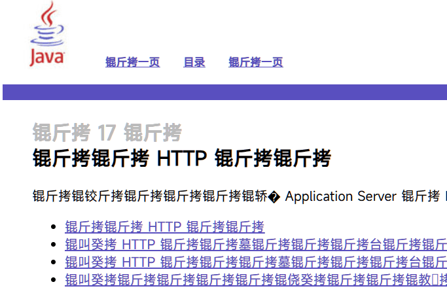Open the 目录 contents link
This screenshot has width=447, height=297.
[x=194, y=62]
